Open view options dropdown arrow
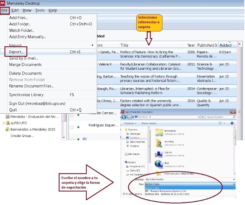This screenshot has height=205, width=245. 224,123
